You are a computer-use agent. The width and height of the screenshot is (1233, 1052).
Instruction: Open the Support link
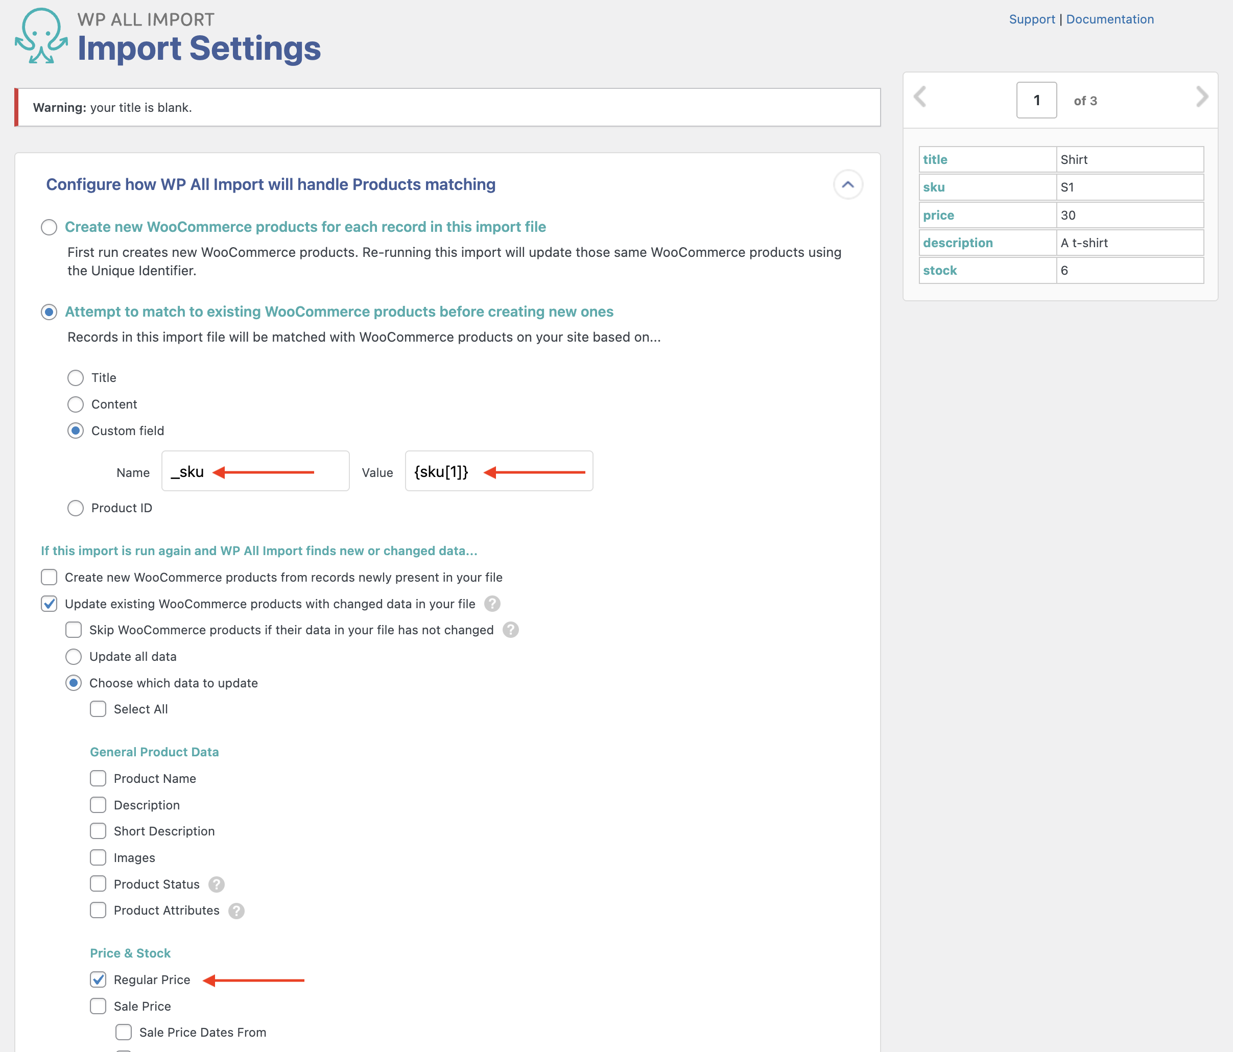tap(1031, 19)
